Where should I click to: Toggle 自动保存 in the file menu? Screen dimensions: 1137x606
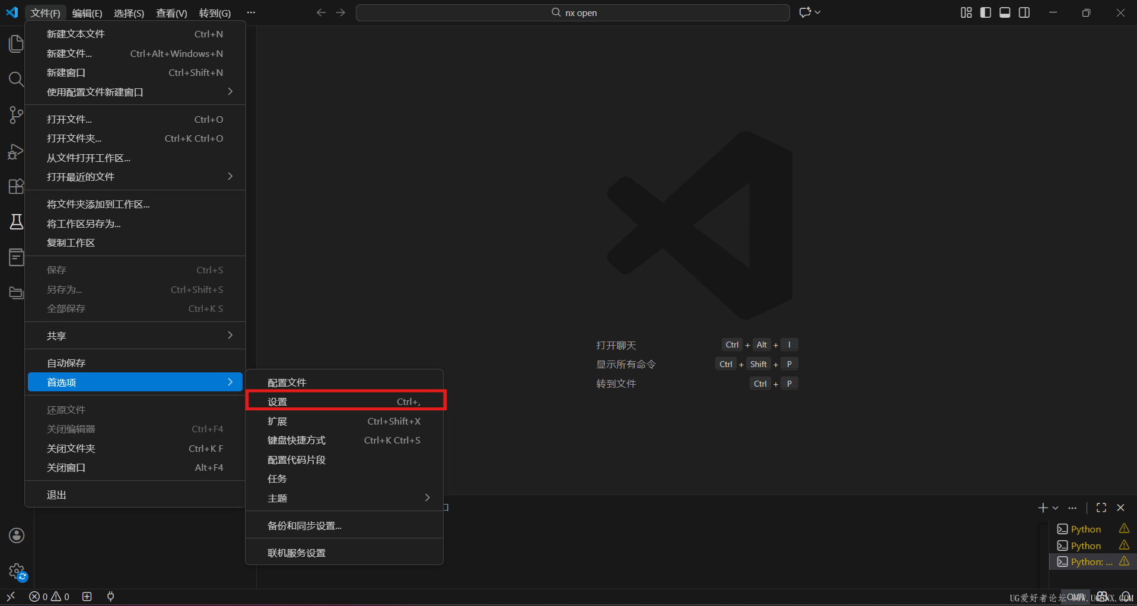point(135,363)
